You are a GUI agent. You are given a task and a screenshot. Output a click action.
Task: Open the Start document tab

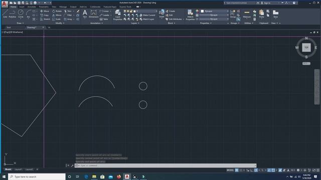9,27
